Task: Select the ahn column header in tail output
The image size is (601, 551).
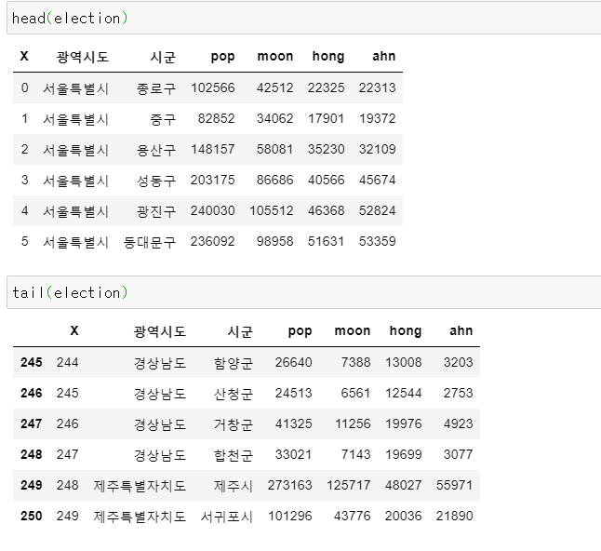Action: click(461, 331)
